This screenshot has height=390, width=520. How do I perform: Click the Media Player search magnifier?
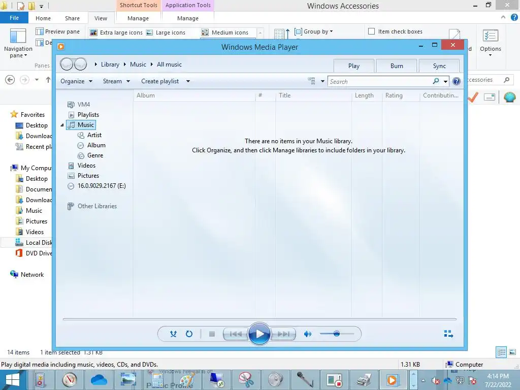tap(436, 81)
